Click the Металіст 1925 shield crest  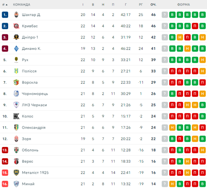pos(16,173)
